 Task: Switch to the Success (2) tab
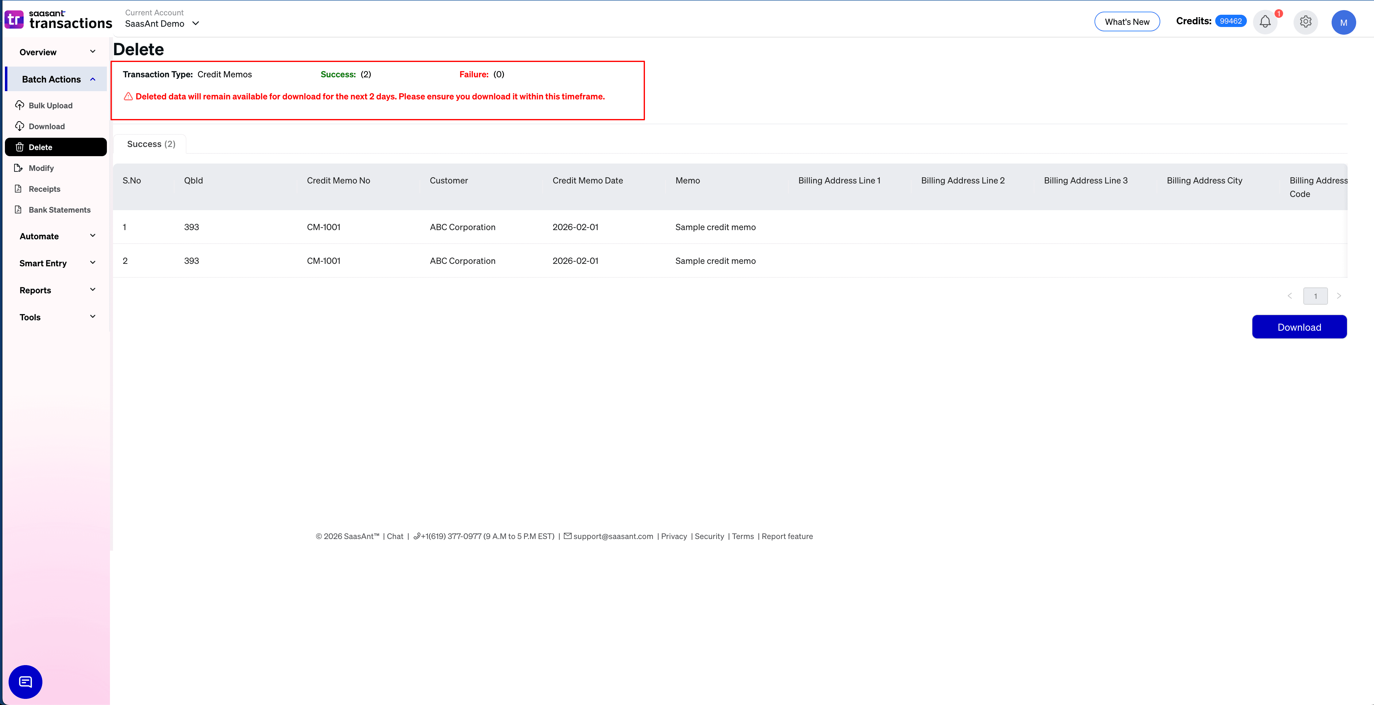pos(150,144)
